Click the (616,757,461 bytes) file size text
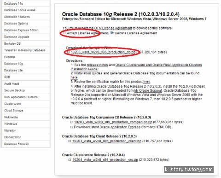The image size is (221, 178). 157,141
